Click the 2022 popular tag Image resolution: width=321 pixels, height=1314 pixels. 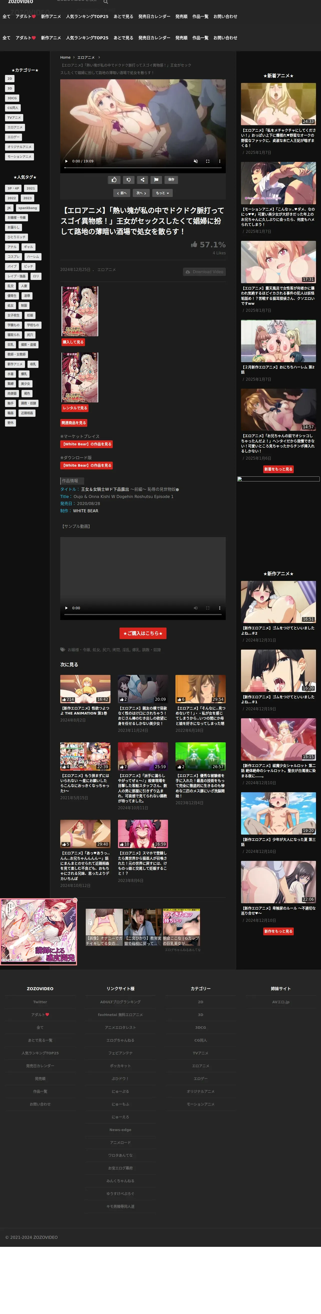click(x=12, y=198)
